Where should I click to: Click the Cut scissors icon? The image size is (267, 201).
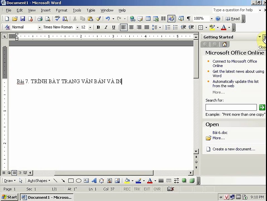click(75, 19)
